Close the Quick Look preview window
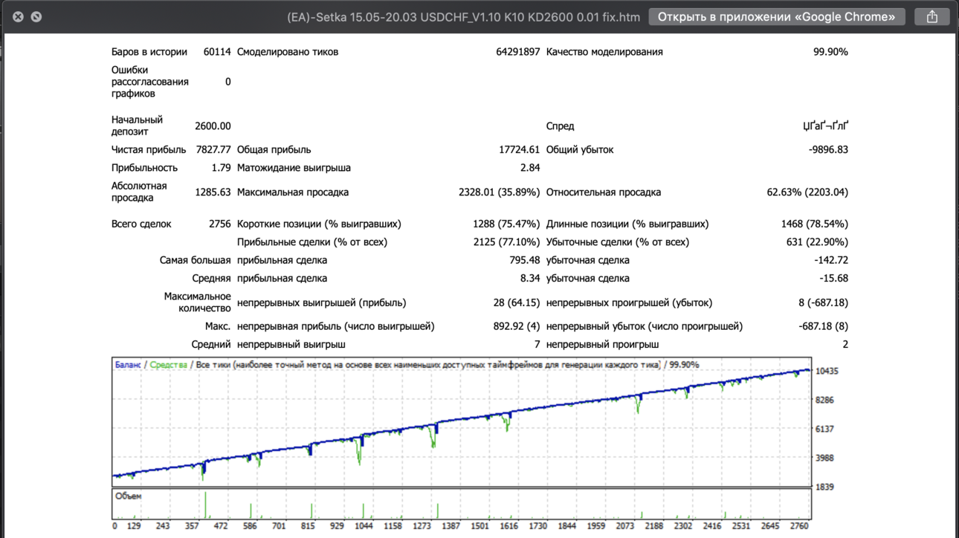The width and height of the screenshot is (959, 538). click(18, 16)
